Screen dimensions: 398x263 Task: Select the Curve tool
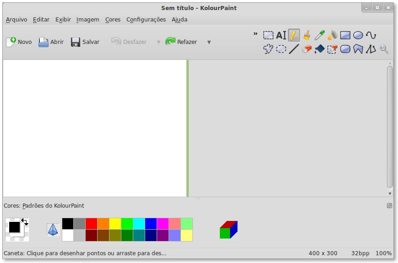pyautogui.click(x=371, y=35)
